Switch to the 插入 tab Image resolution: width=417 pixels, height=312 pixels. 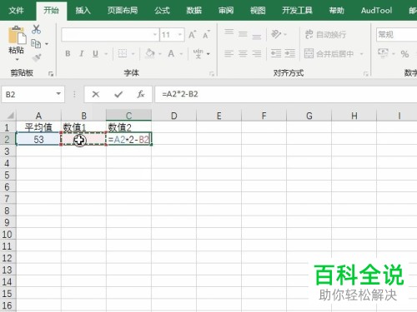[83, 11]
